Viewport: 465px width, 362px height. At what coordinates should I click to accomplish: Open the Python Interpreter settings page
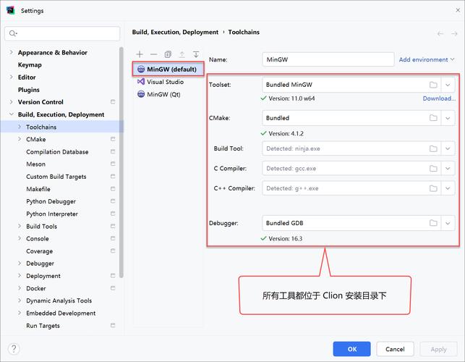click(x=52, y=214)
